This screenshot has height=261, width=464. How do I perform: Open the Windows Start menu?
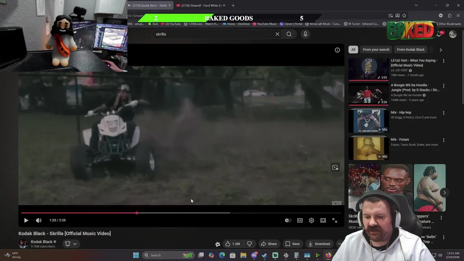[136, 255]
